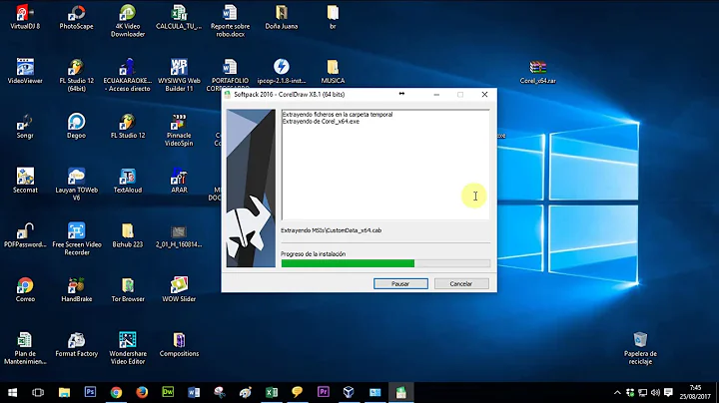This screenshot has height=403, width=719.
Task: Select the MUSICA folder icon
Action: pyautogui.click(x=333, y=72)
